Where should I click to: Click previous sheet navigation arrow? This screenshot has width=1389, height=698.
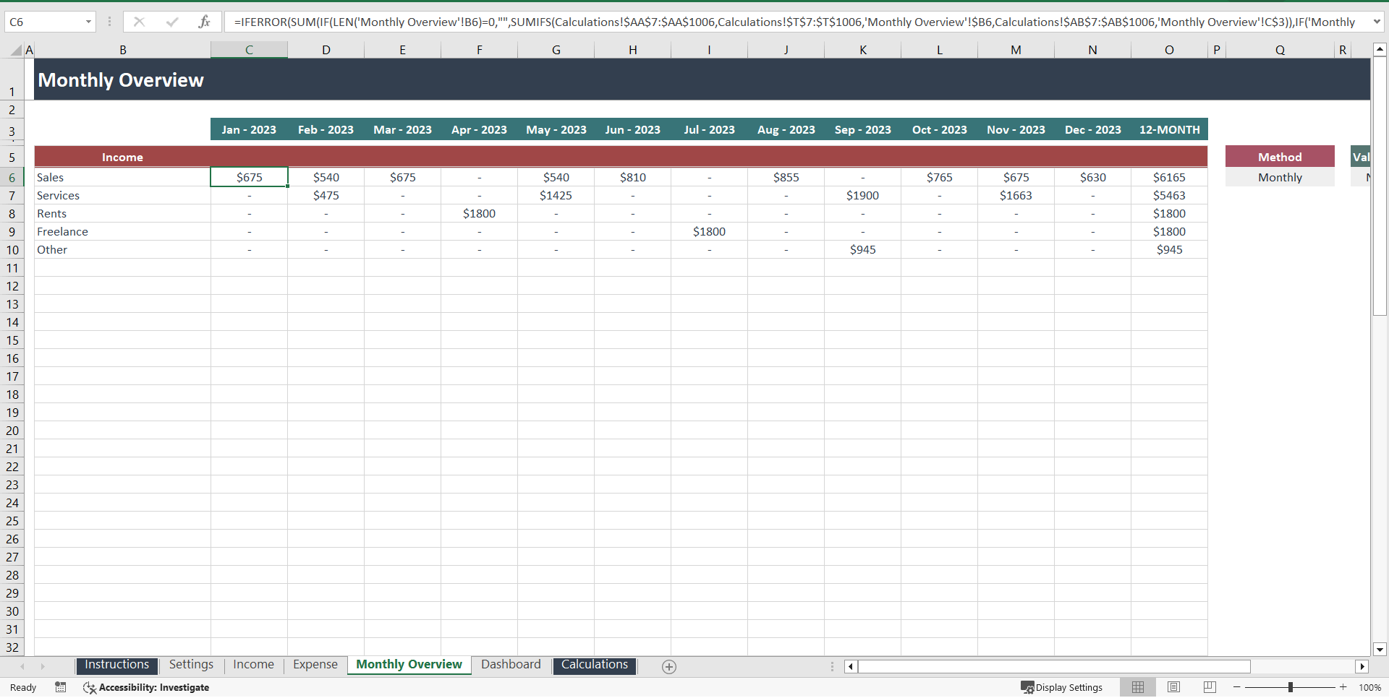(22, 666)
